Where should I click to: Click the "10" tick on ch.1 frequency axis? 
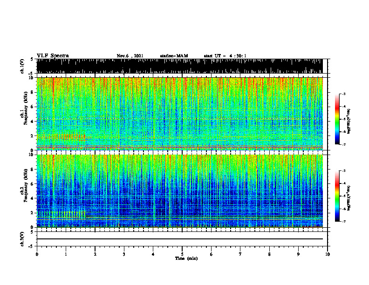point(31,78)
